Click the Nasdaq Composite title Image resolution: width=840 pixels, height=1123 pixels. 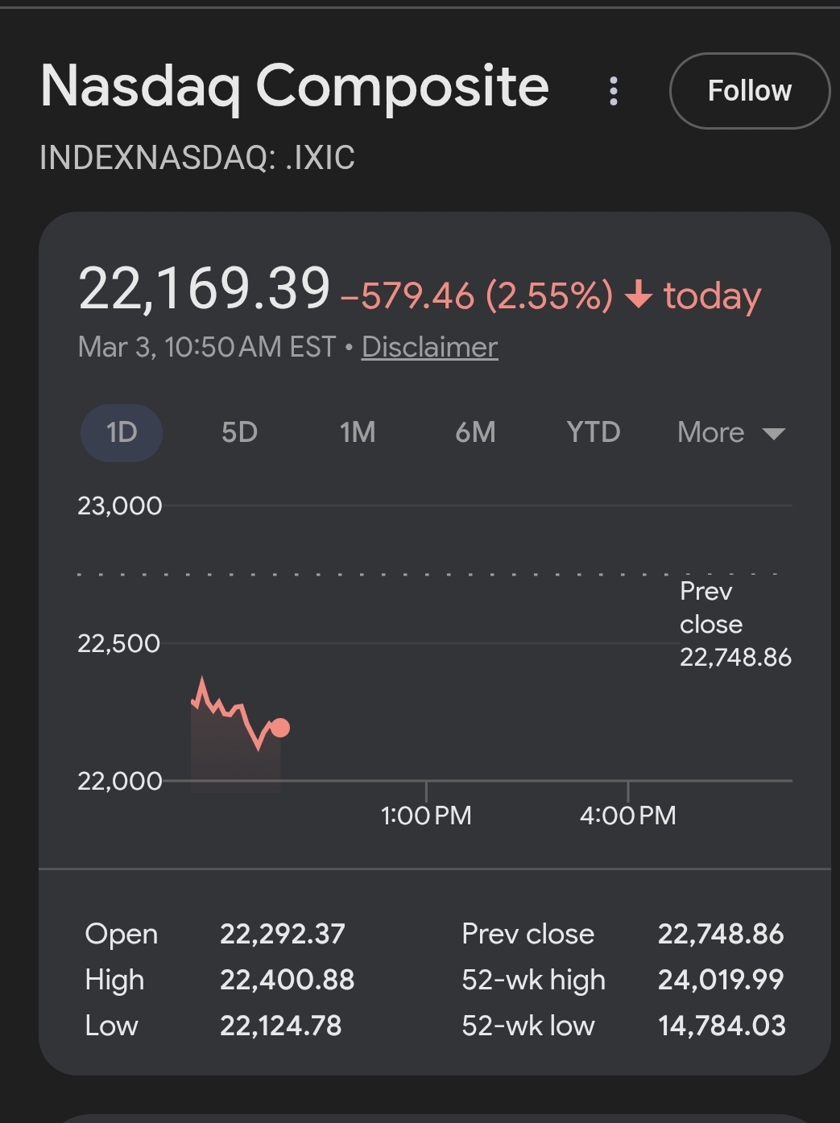[x=295, y=86]
